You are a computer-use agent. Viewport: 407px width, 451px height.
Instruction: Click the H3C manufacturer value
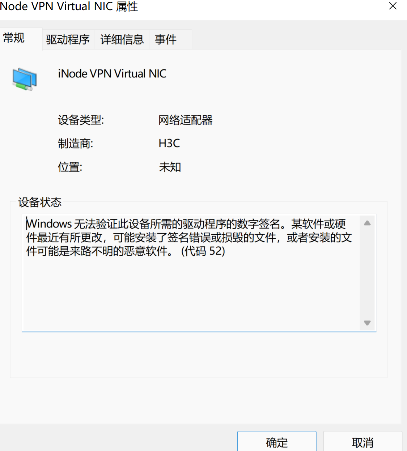(169, 144)
